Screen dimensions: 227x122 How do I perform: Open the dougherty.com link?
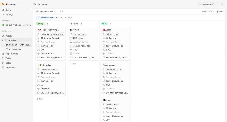[x=49, y=69]
